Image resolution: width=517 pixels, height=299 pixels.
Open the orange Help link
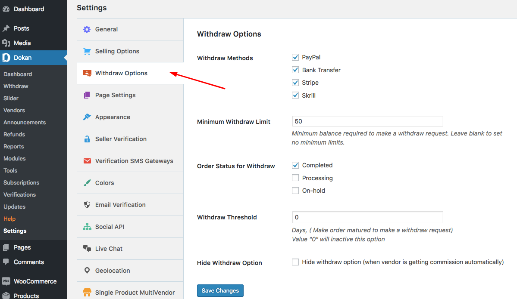tap(9, 219)
